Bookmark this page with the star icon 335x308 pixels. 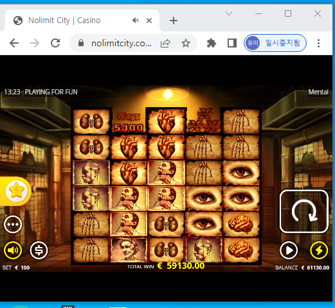pos(186,43)
